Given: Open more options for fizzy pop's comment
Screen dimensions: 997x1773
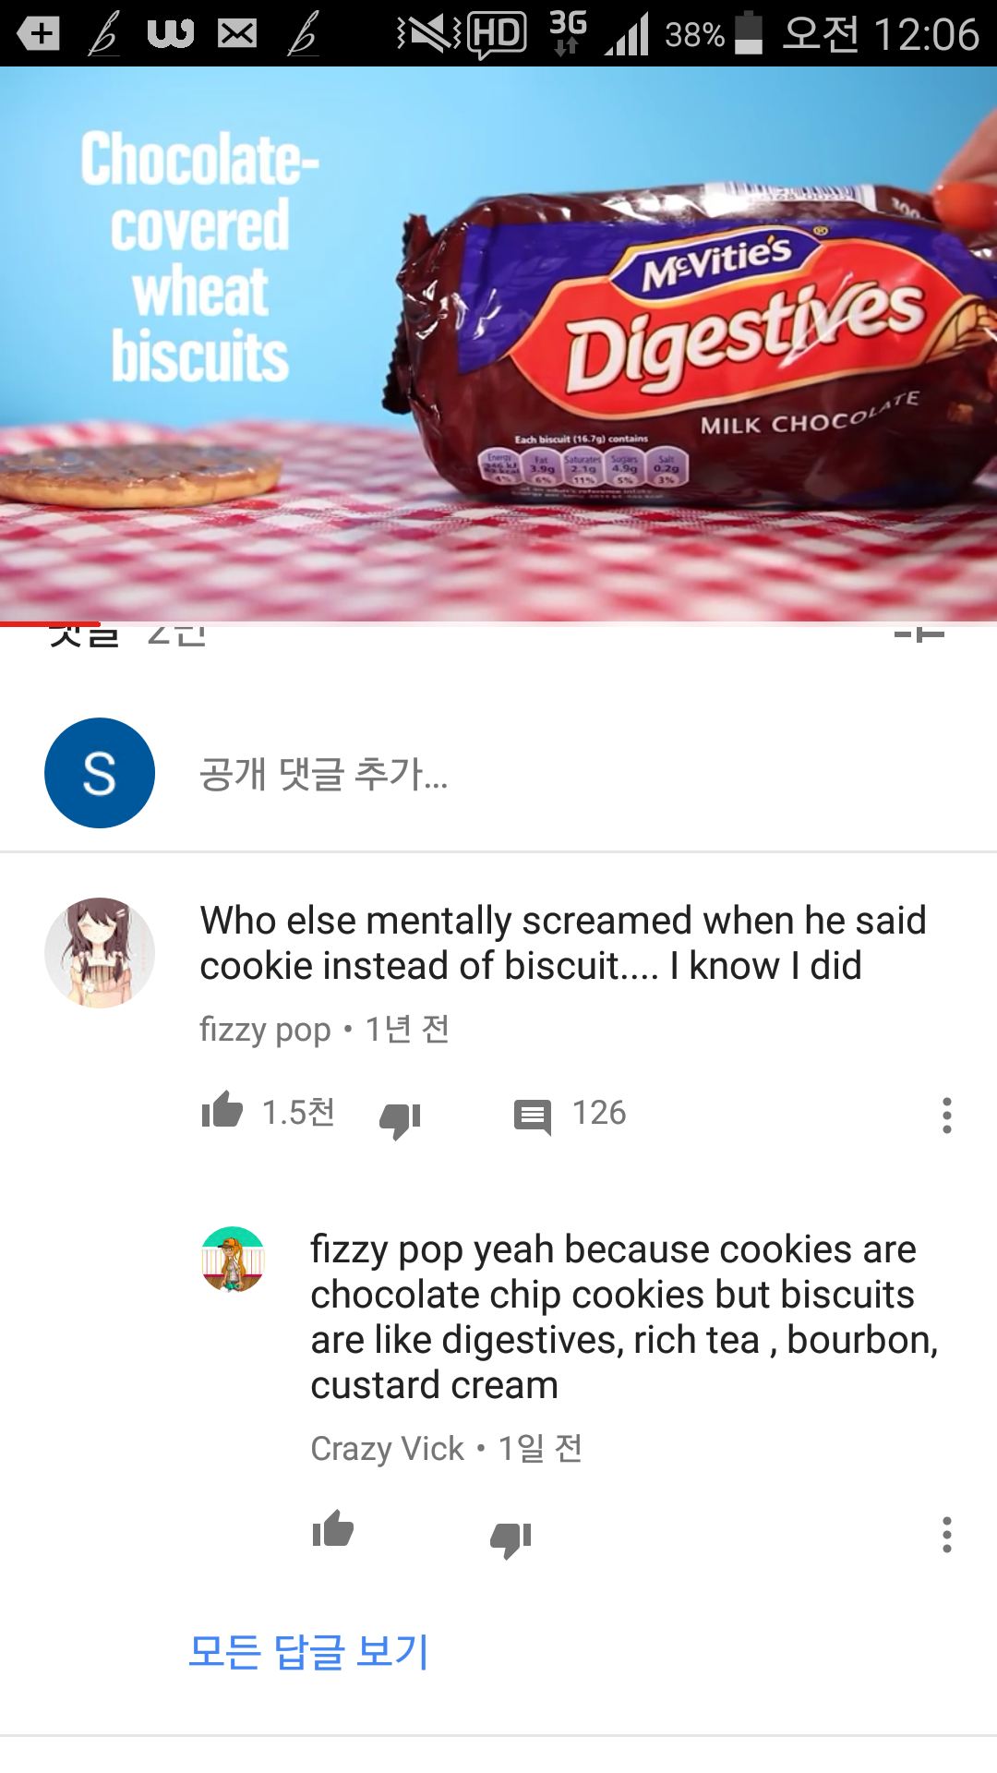Looking at the screenshot, I should coord(946,1116).
